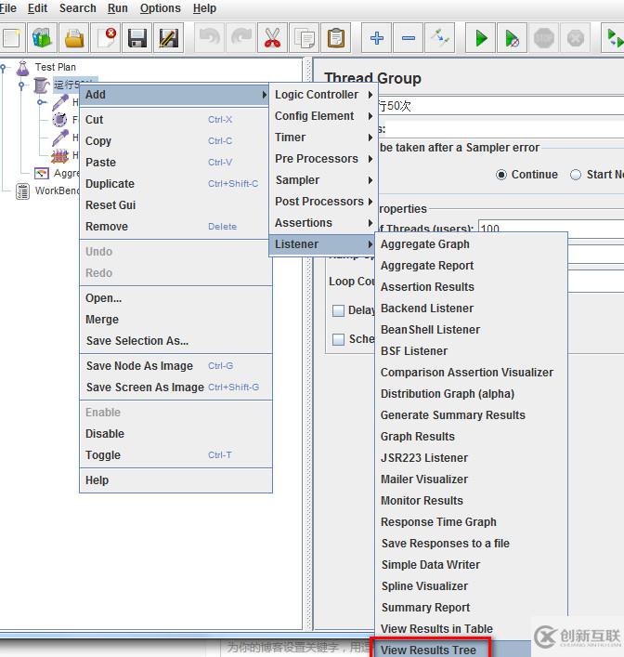Click the Open file folder icon
Image resolution: width=624 pixels, height=657 pixels.
[74, 38]
